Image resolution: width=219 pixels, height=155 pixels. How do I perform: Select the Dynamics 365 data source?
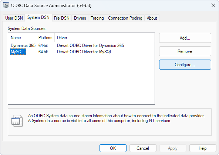click(x=23, y=46)
